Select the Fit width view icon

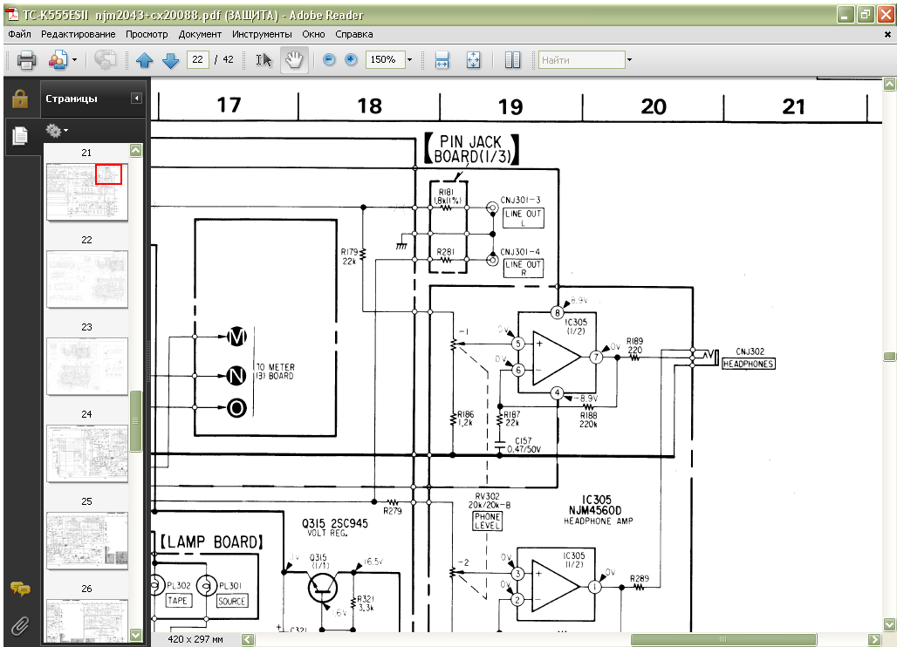tap(442, 59)
